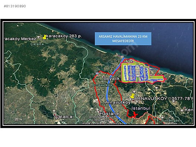Screen dimensions: 196x147
Task: Click the light-blue Arnavutköy district label
Action: 102,85
